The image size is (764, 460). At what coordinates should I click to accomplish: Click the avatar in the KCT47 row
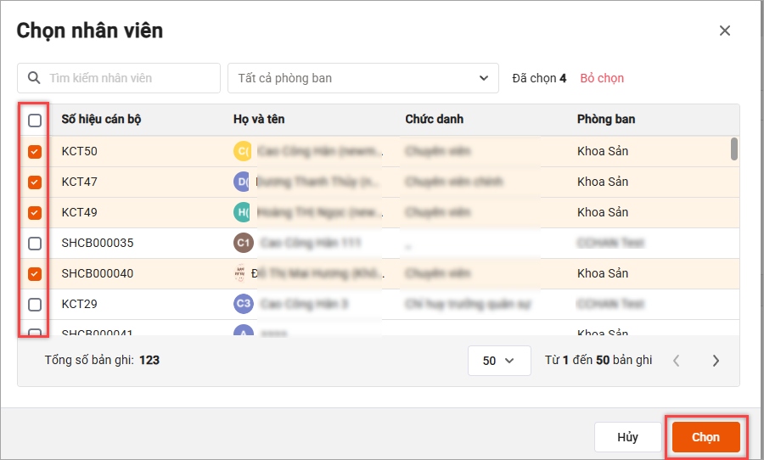tap(243, 182)
